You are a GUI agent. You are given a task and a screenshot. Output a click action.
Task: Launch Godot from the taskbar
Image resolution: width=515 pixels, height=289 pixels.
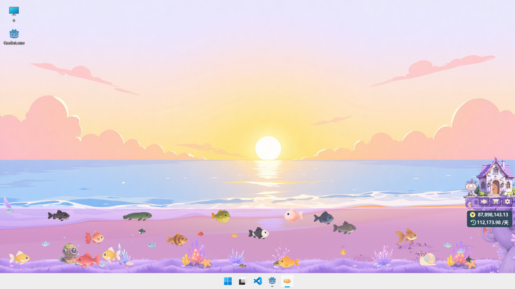(272, 281)
